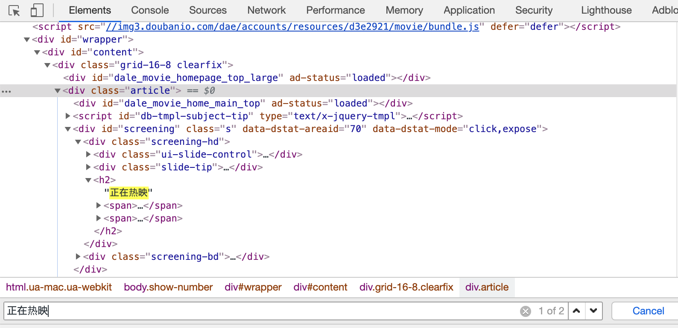The height and width of the screenshot is (328, 678).
Task: Go to next search result arrow
Action: coord(593,311)
